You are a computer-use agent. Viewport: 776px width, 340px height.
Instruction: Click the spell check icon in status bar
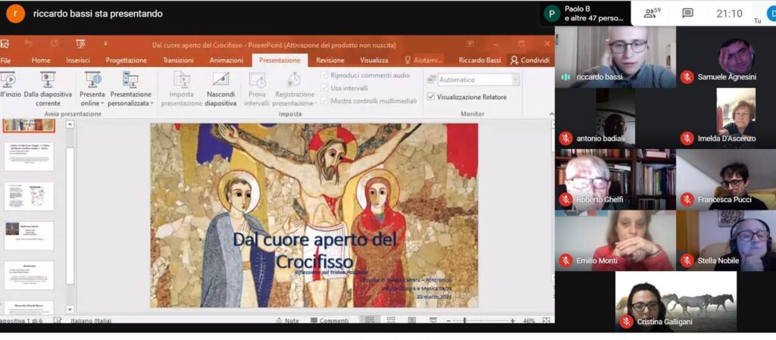point(58,320)
